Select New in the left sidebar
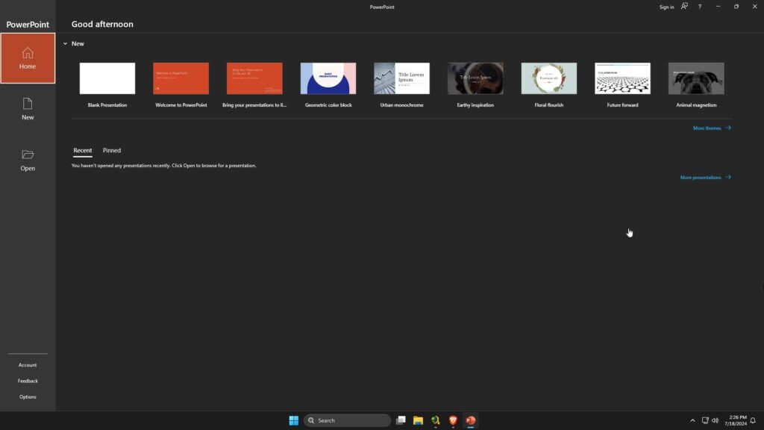This screenshot has width=764, height=430. tap(28, 109)
